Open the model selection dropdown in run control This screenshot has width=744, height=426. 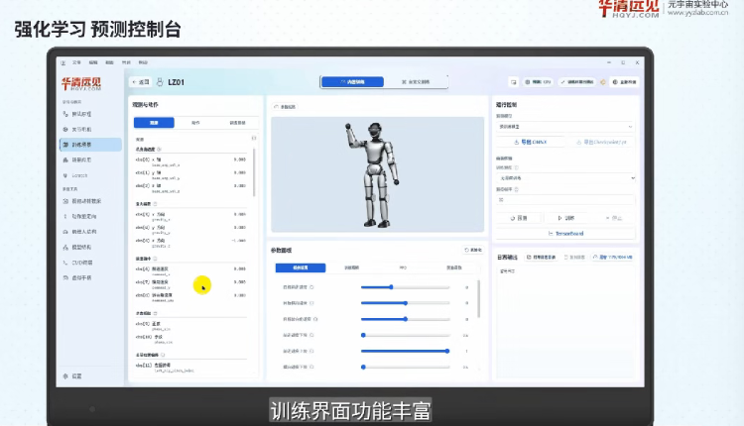point(564,127)
